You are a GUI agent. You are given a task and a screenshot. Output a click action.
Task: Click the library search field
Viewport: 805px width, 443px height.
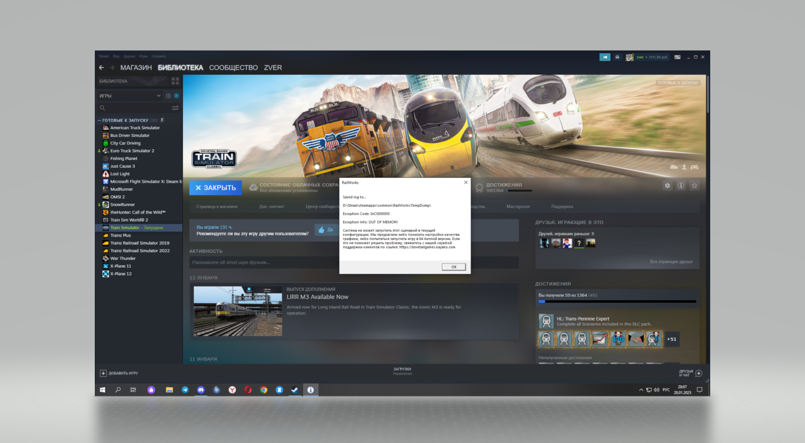[x=134, y=108]
